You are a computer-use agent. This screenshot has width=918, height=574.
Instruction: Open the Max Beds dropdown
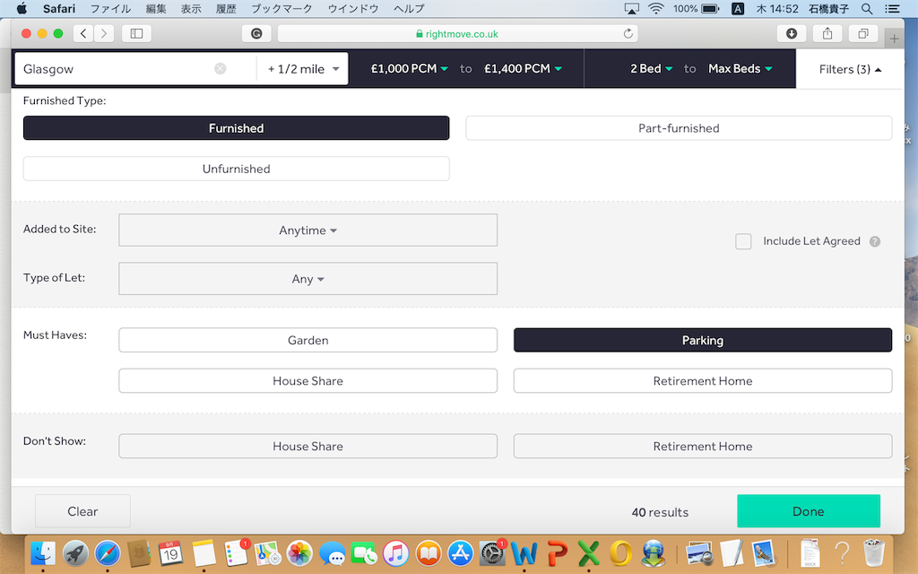[740, 68]
